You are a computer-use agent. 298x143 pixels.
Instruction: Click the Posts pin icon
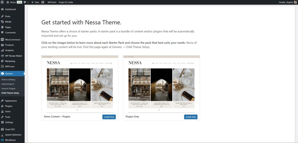point(2,16)
